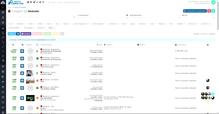Check the row checkbox for property 7582

(9, 108)
